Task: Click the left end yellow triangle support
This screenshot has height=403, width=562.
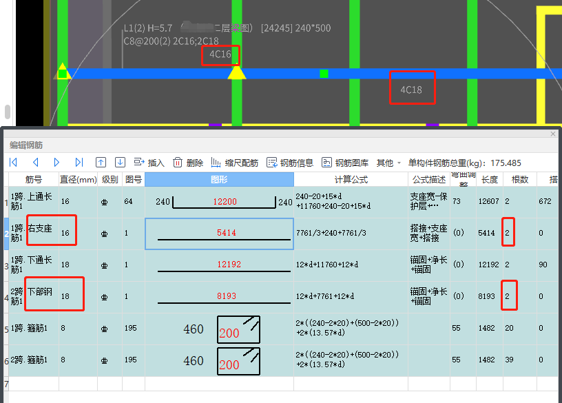Action: [63, 71]
